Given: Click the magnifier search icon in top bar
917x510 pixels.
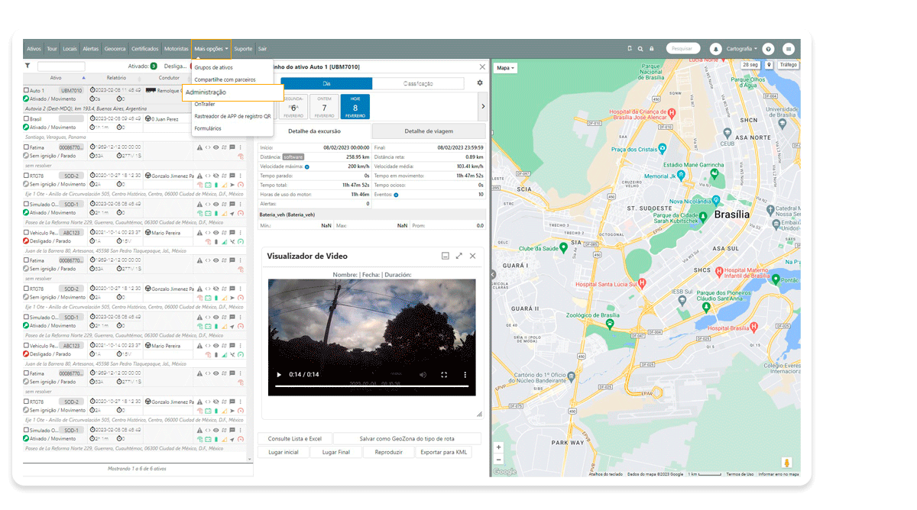Looking at the screenshot, I should (640, 49).
